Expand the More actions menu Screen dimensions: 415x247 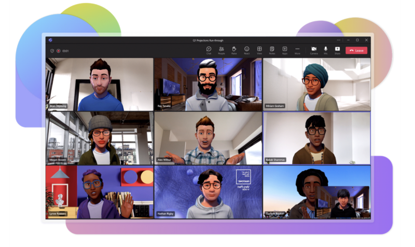click(297, 50)
